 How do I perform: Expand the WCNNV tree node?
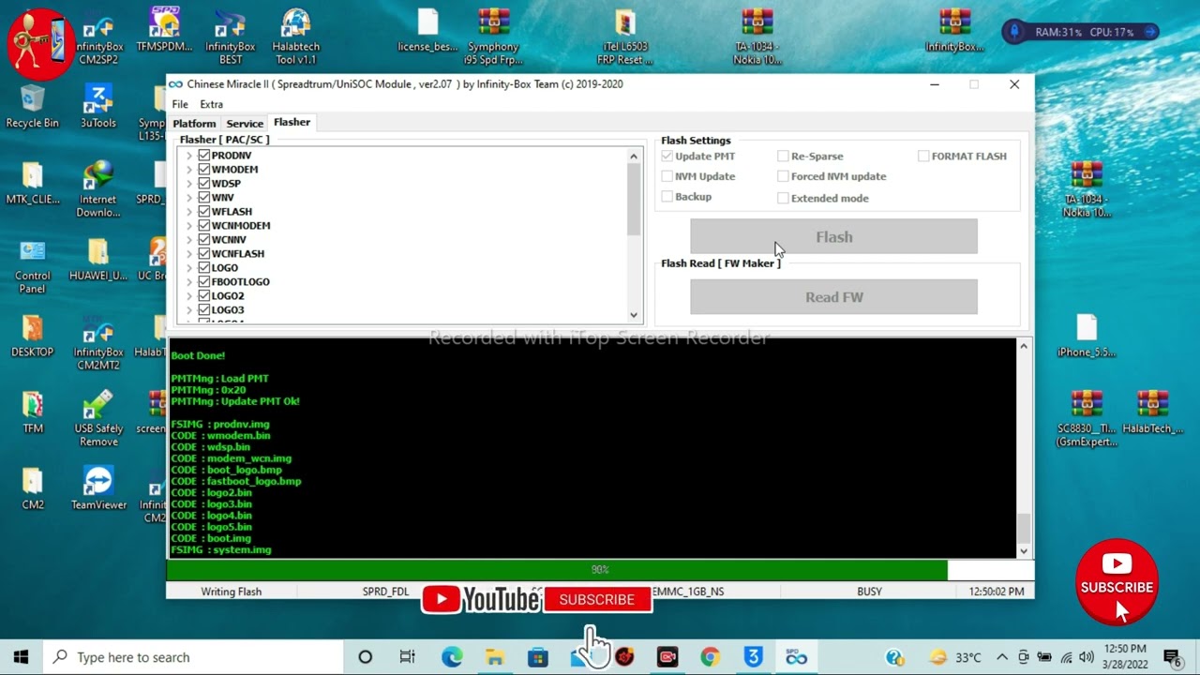[189, 240]
